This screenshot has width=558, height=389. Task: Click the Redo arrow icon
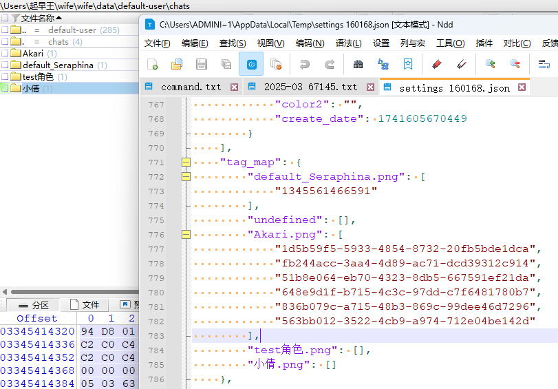click(329, 64)
